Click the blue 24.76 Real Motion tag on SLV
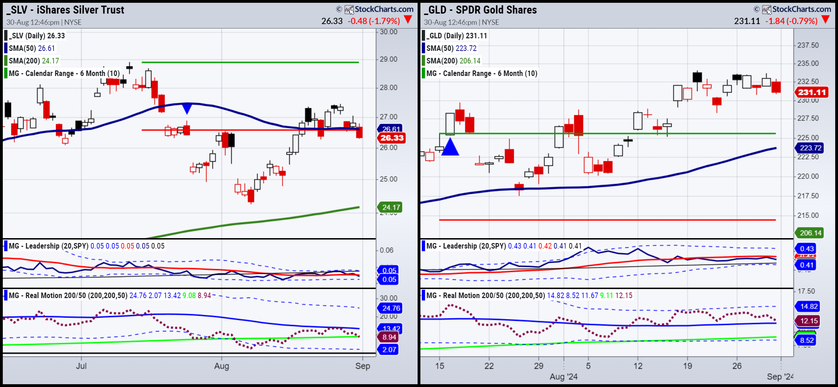This screenshot has width=838, height=387. coord(390,308)
